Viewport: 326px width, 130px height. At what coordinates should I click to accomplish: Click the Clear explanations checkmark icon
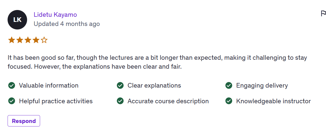[x=120, y=85]
